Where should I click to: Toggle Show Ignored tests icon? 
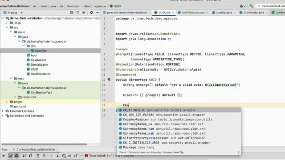click(x=16, y=156)
